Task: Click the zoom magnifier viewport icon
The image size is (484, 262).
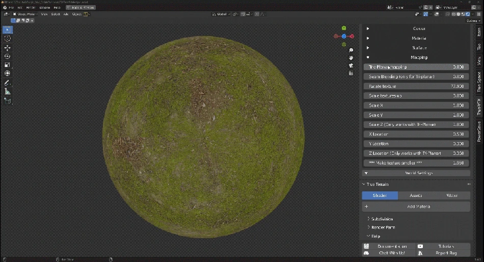Action: point(351,51)
